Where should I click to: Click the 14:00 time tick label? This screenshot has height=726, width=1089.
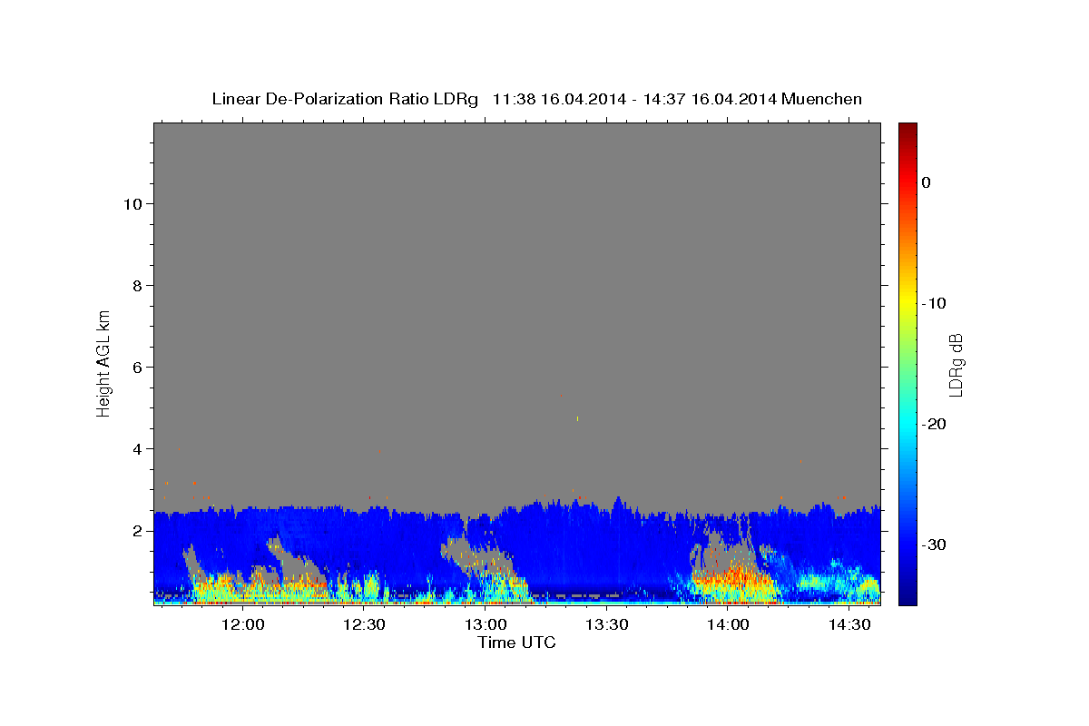coord(728,624)
